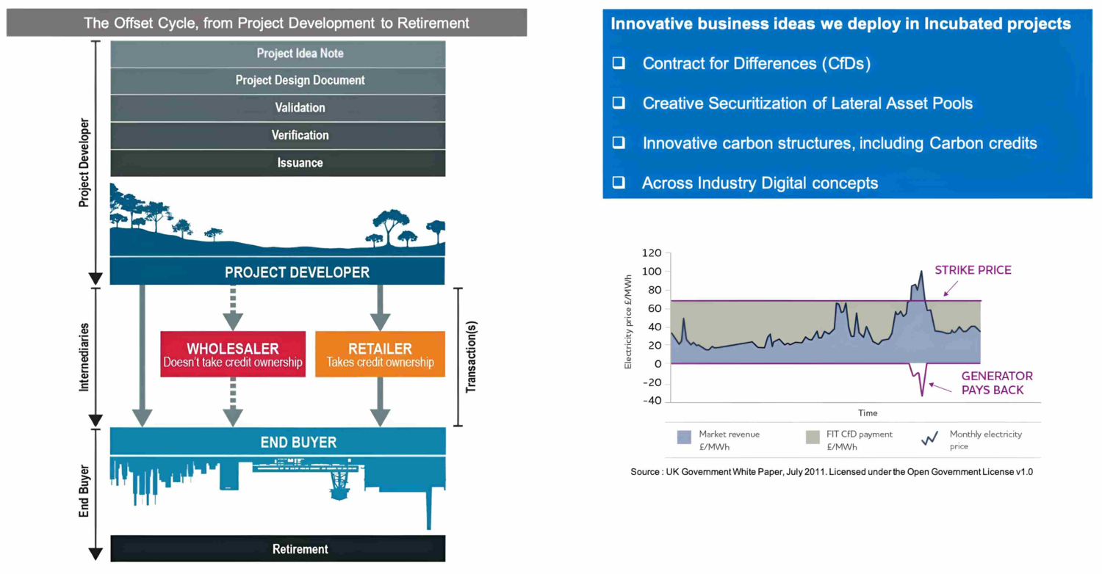The image size is (1102, 574).
Task: Click the dashed arrow above WHOLESALER
Action: tap(232, 307)
